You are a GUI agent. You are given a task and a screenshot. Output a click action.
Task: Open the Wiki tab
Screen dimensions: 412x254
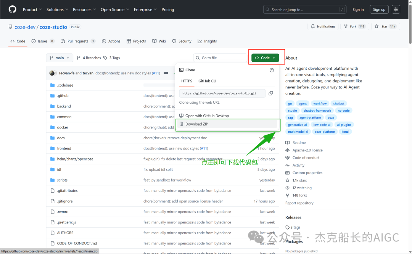[159, 41]
